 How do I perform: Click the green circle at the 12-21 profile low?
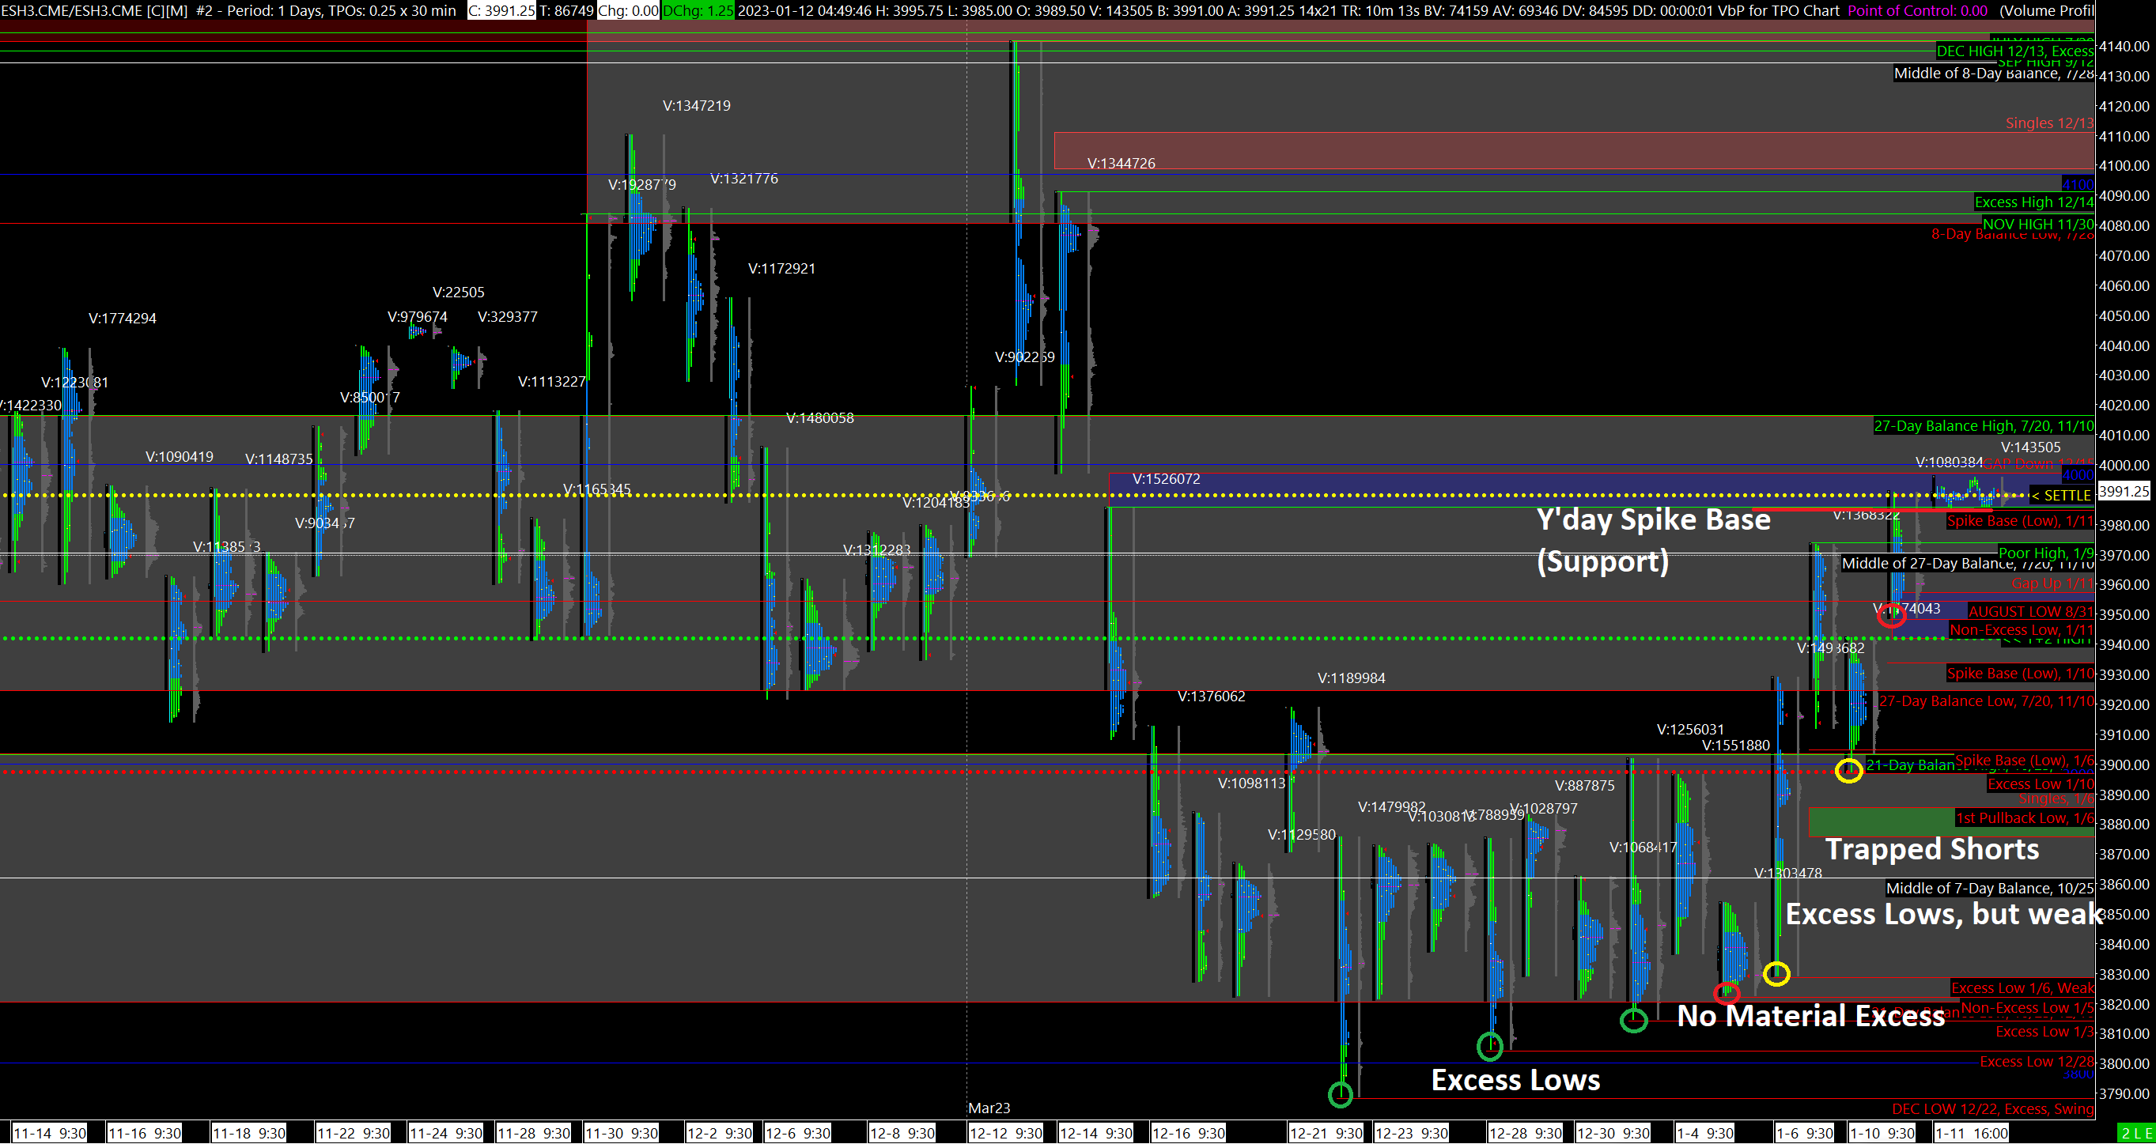pos(1340,1093)
